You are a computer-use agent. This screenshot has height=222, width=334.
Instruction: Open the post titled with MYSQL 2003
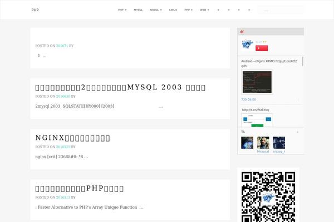coord(120,88)
